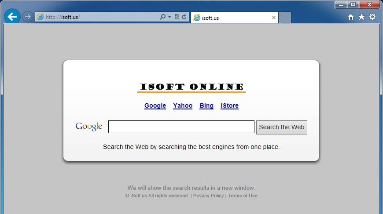Viewport: 383px width, 214px height.
Task: Refresh the page with reload icon
Action: pyautogui.click(x=184, y=17)
